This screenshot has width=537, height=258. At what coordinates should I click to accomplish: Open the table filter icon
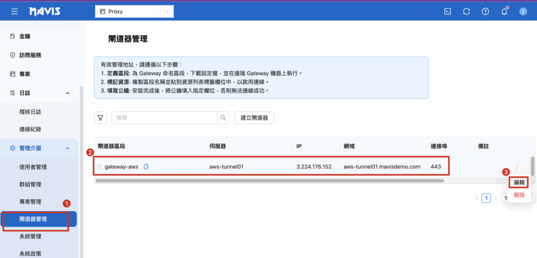tap(101, 118)
